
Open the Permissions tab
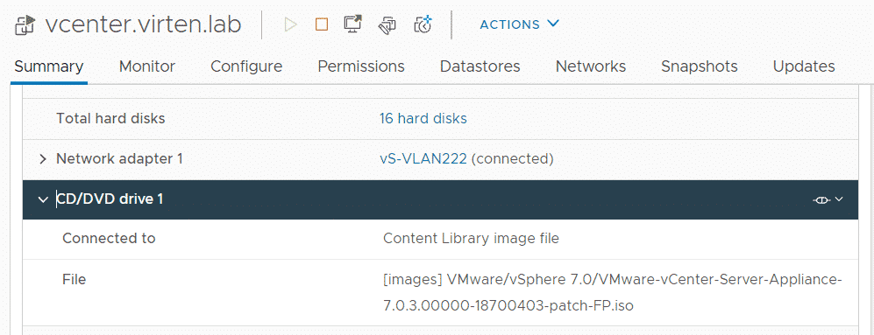point(361,66)
